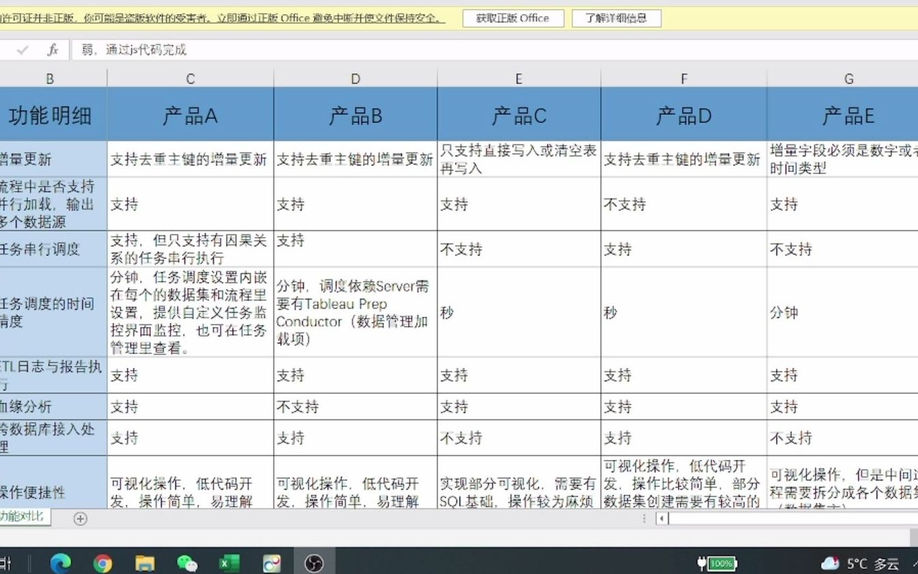Open OBS Studio from the taskbar
Screen dimensions: 918x574
[x=313, y=563]
